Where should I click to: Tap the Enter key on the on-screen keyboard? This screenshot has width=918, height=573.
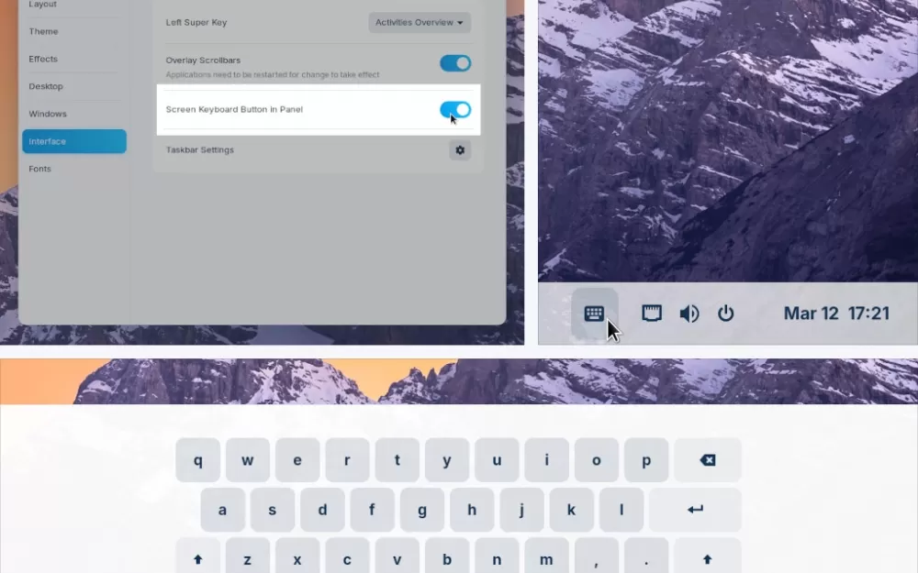(696, 509)
